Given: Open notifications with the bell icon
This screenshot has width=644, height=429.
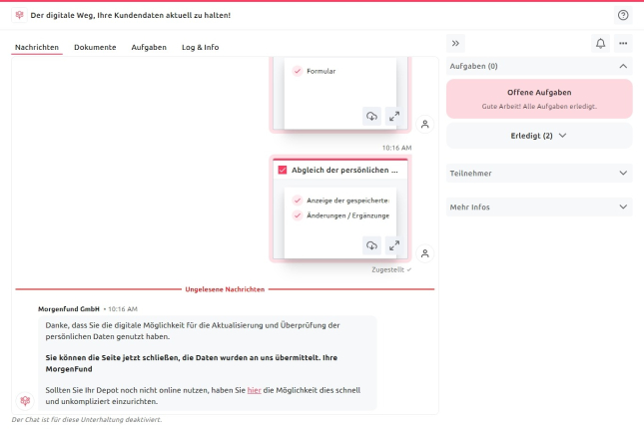Looking at the screenshot, I should [600, 44].
